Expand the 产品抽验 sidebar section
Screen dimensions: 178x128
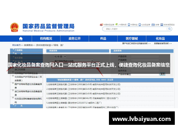26,50
